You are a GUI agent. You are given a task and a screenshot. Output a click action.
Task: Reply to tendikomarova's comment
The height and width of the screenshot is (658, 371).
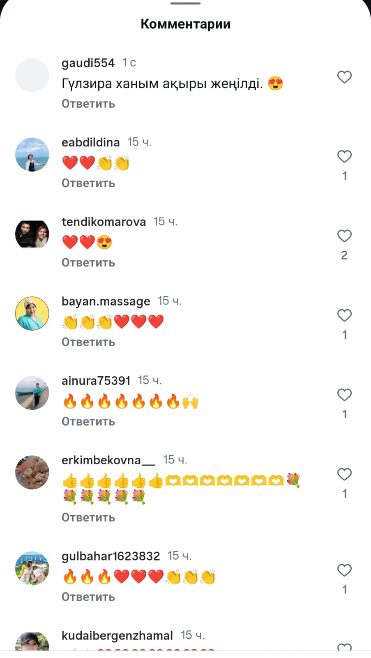88,262
